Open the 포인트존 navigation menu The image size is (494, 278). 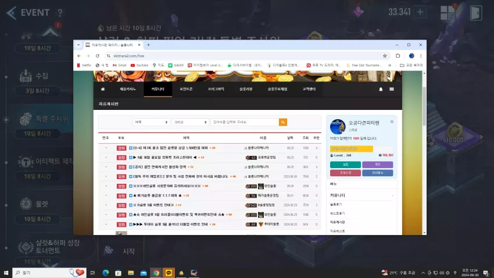186,89
